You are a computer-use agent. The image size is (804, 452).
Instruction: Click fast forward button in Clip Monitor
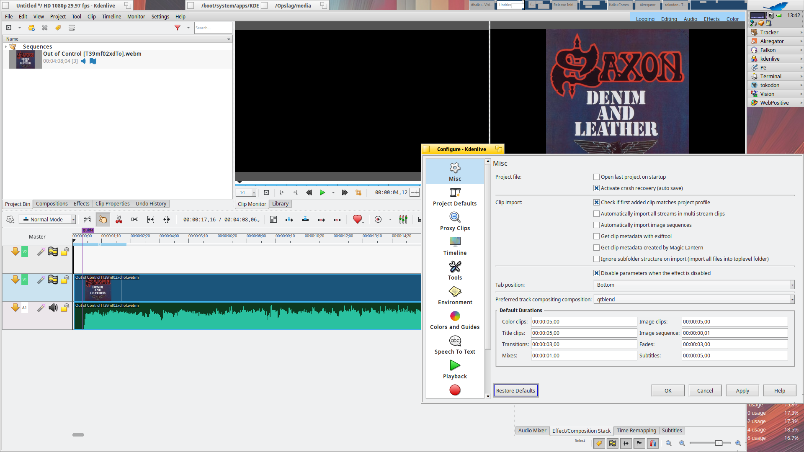pyautogui.click(x=345, y=193)
